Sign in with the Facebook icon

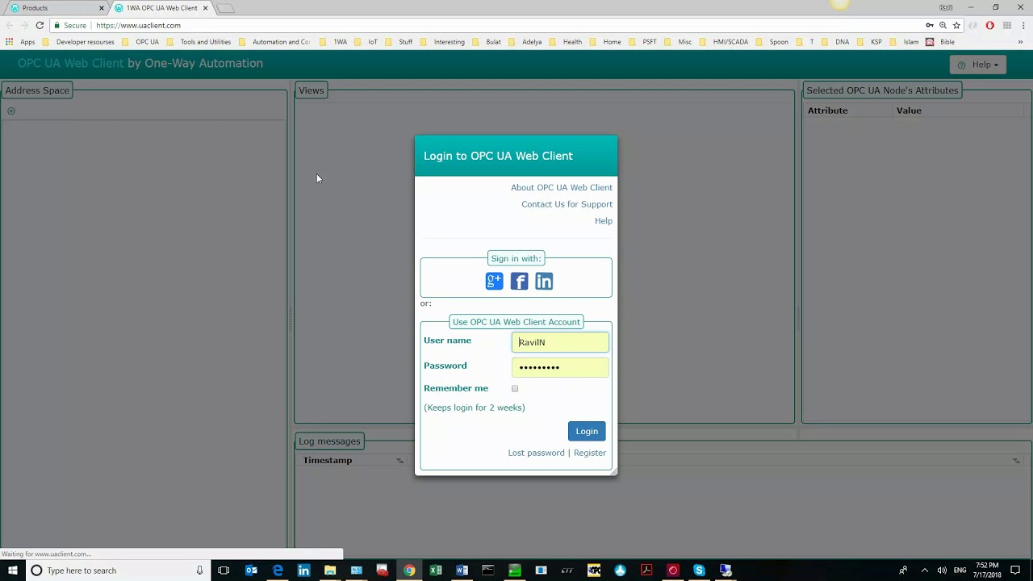click(519, 281)
